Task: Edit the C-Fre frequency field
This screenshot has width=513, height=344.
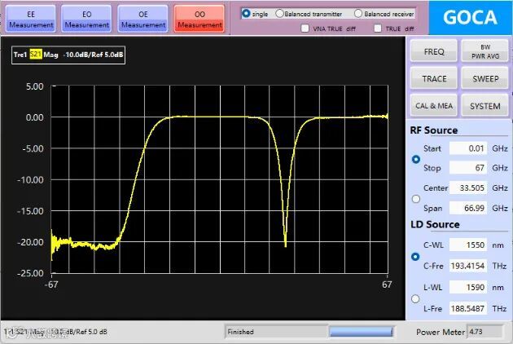Action: point(468,266)
